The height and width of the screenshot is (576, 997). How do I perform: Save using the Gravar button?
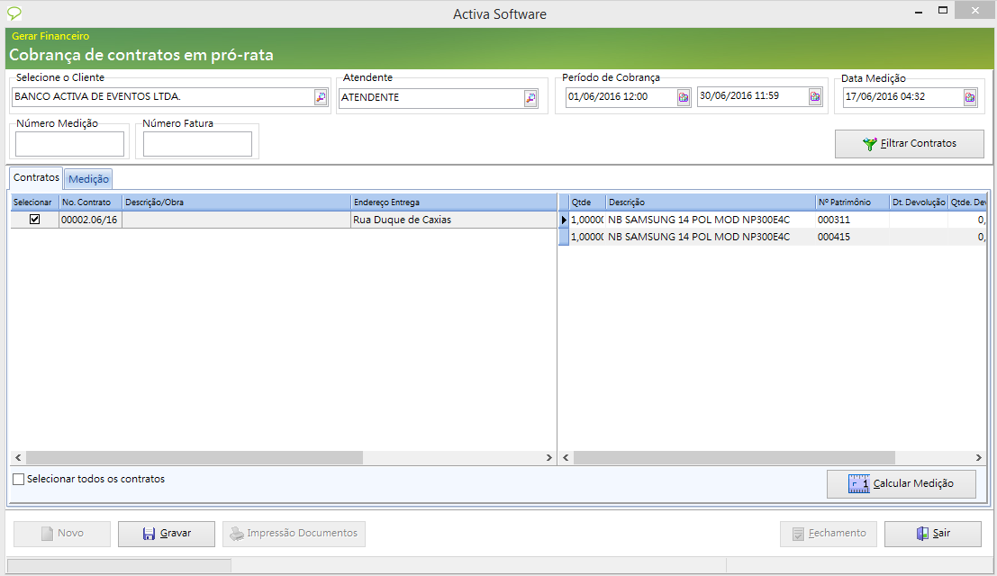click(167, 534)
